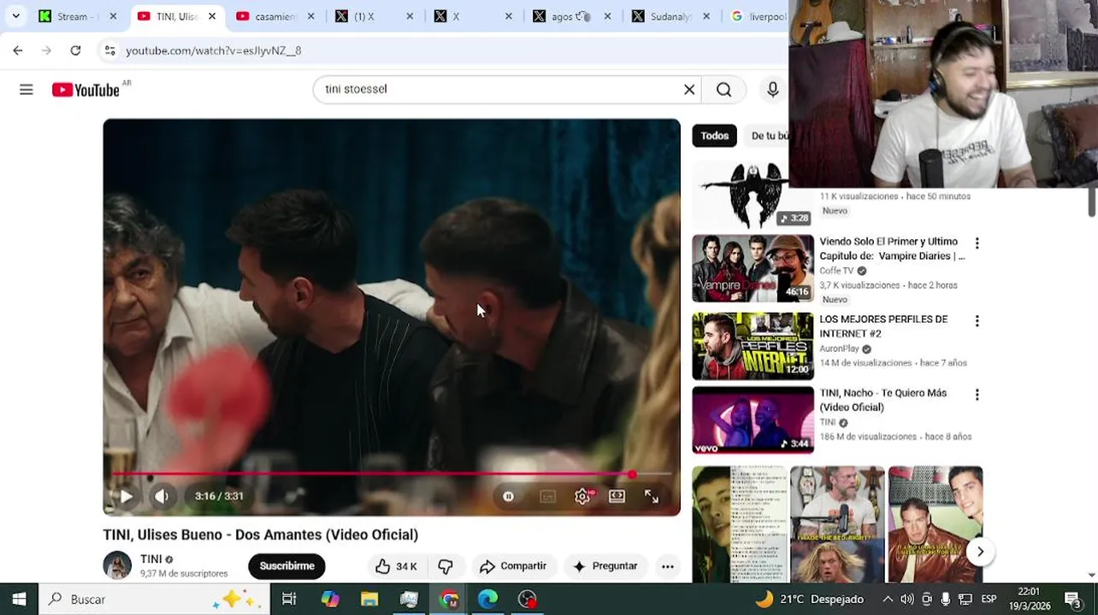Open Windows Start menu

pyautogui.click(x=19, y=599)
